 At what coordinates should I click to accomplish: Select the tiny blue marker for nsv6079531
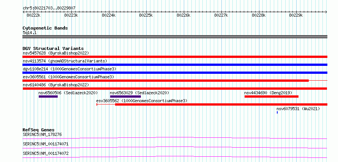tap(277, 112)
